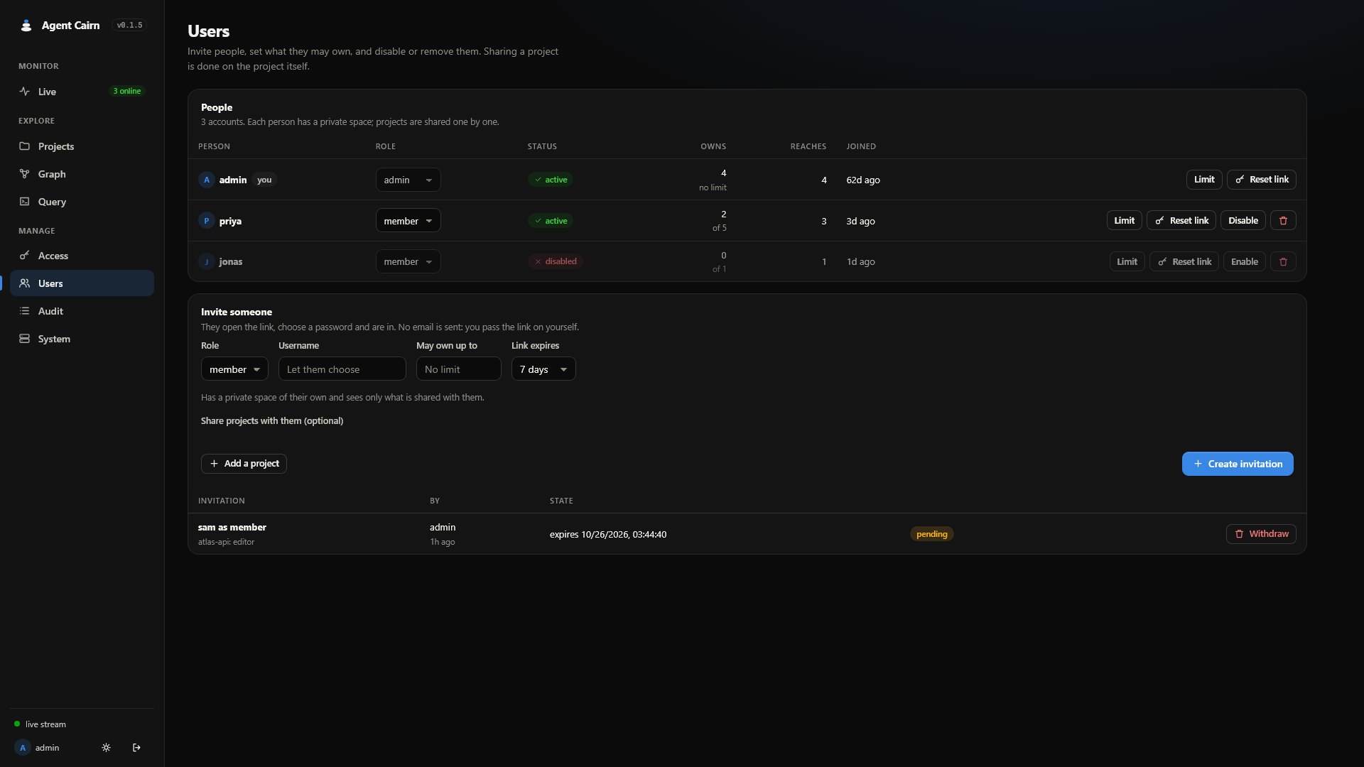Open the Link expires dropdown

pyautogui.click(x=543, y=369)
